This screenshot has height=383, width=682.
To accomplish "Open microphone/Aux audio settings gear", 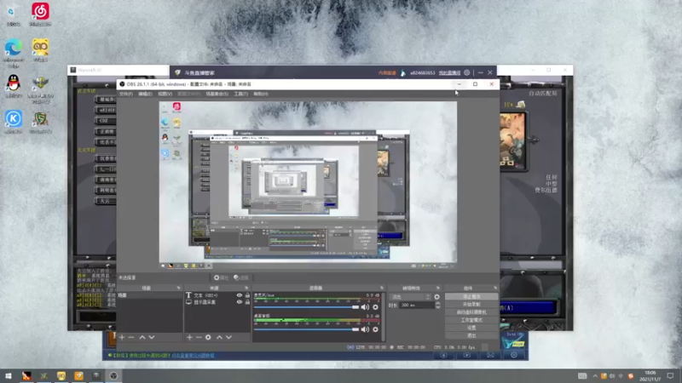I will [x=375, y=307].
